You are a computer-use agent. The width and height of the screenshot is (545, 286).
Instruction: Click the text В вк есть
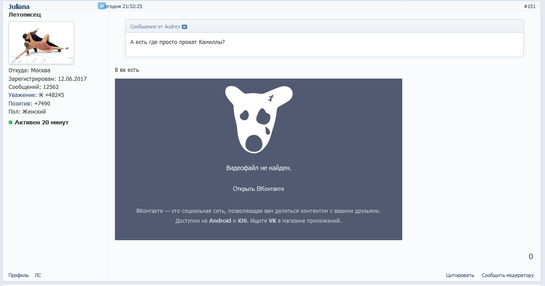(127, 70)
